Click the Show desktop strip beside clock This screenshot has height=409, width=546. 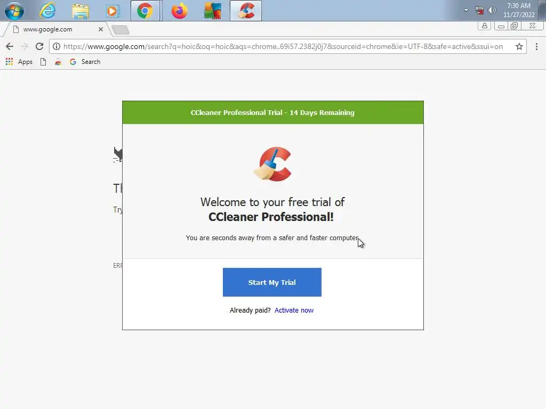(542, 11)
